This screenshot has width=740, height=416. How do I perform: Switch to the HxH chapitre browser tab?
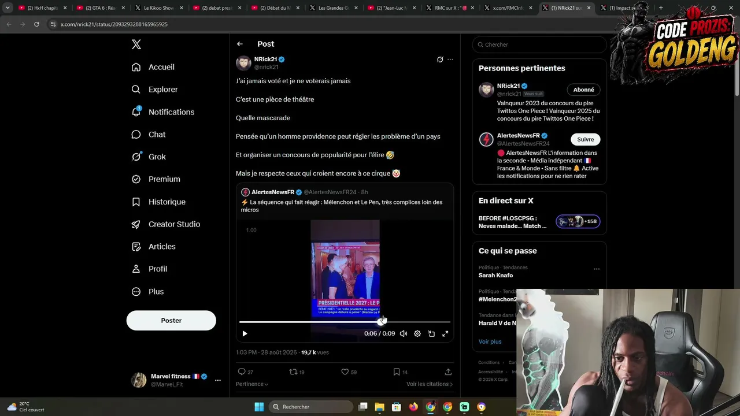pyautogui.click(x=42, y=8)
